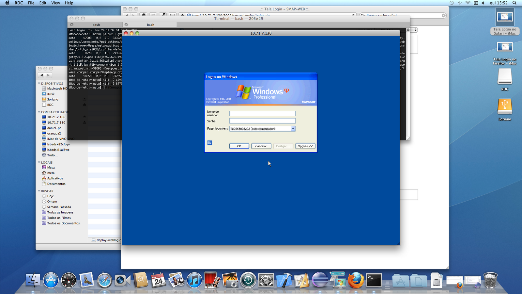Screen dimensions: 522x294
Task: Click the back navigation arrow in Safari
Action: coord(127,15)
